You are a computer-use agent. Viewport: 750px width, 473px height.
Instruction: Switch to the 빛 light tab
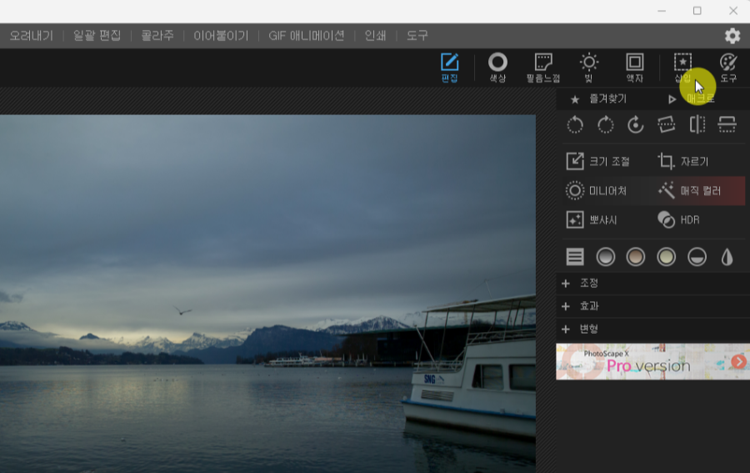click(589, 68)
